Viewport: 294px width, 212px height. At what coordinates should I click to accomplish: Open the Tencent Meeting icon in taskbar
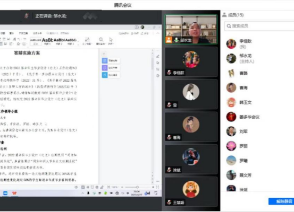point(5,193)
